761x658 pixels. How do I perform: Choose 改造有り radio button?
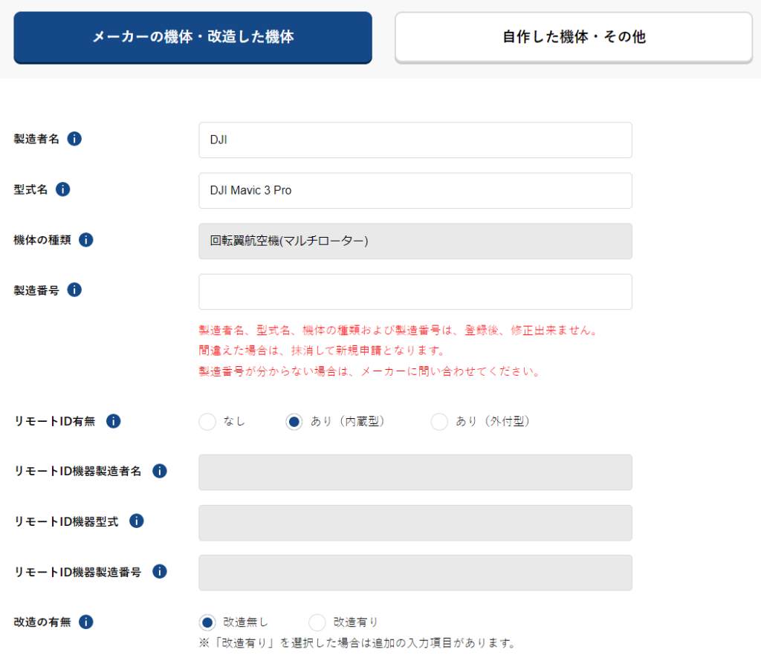[317, 622]
